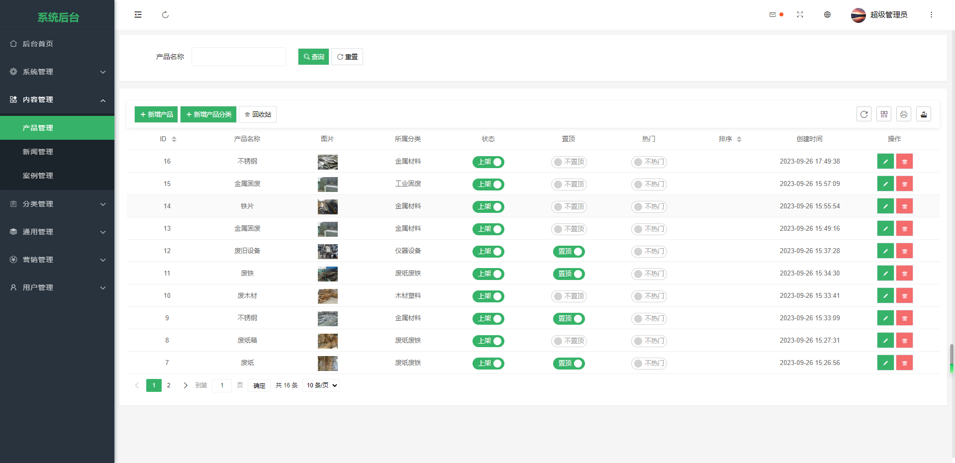The height and width of the screenshot is (463, 955).
Task: Open the column filter icon
Action: [x=884, y=114]
